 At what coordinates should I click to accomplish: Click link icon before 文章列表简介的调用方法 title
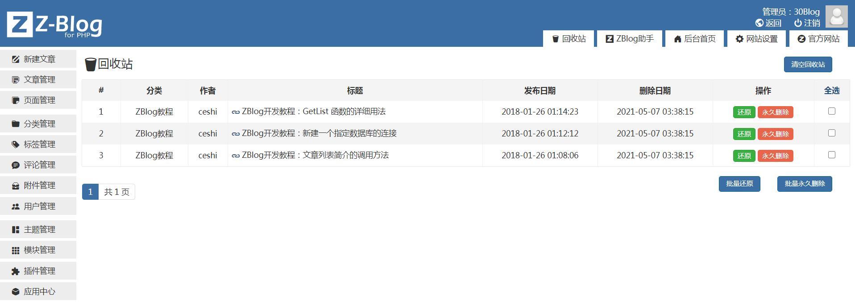(x=236, y=156)
